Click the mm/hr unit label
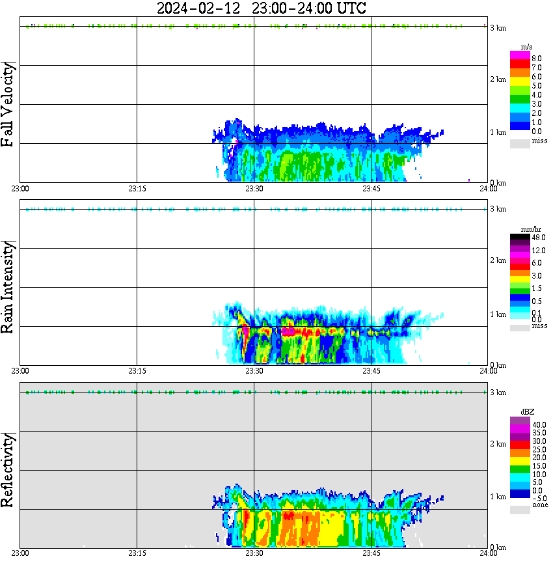 (531, 229)
